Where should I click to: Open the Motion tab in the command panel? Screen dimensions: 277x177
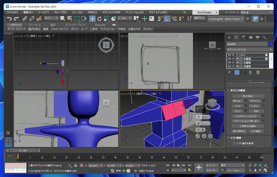click(x=250, y=37)
